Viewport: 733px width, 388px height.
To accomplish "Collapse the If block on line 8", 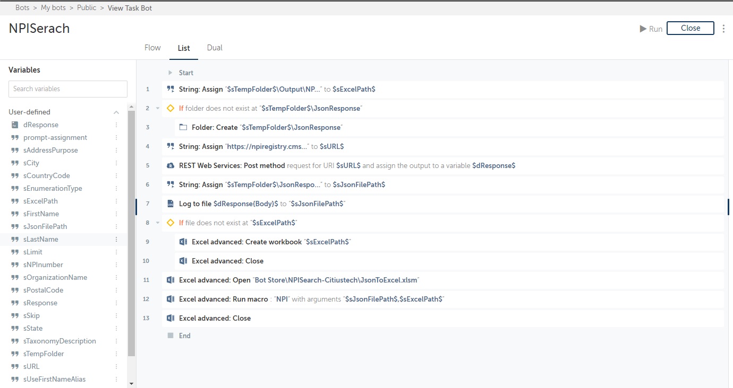I will [158, 223].
